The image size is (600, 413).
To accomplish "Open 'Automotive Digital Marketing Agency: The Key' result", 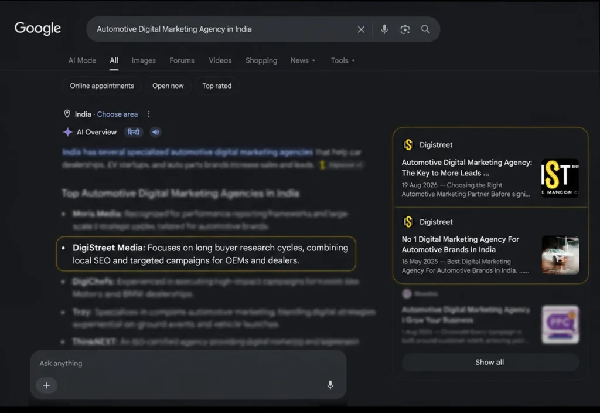I will click(466, 168).
